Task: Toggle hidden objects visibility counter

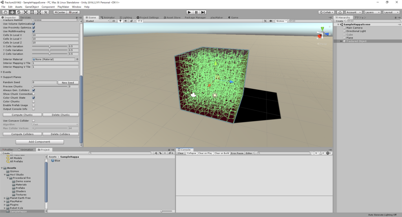Action: pyautogui.click(x=140, y=21)
